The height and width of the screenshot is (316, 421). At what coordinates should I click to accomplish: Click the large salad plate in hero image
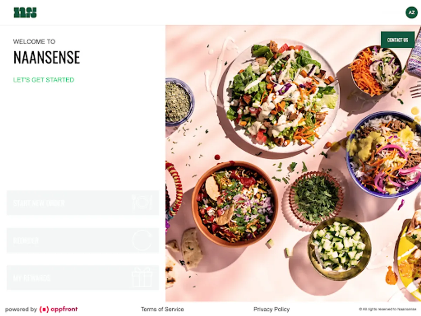(281, 96)
